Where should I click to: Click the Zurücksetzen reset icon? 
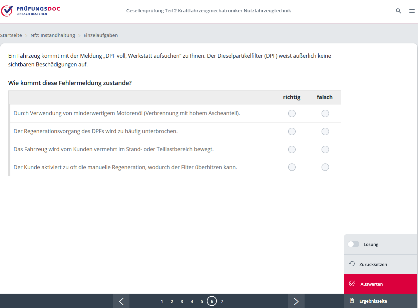352,264
